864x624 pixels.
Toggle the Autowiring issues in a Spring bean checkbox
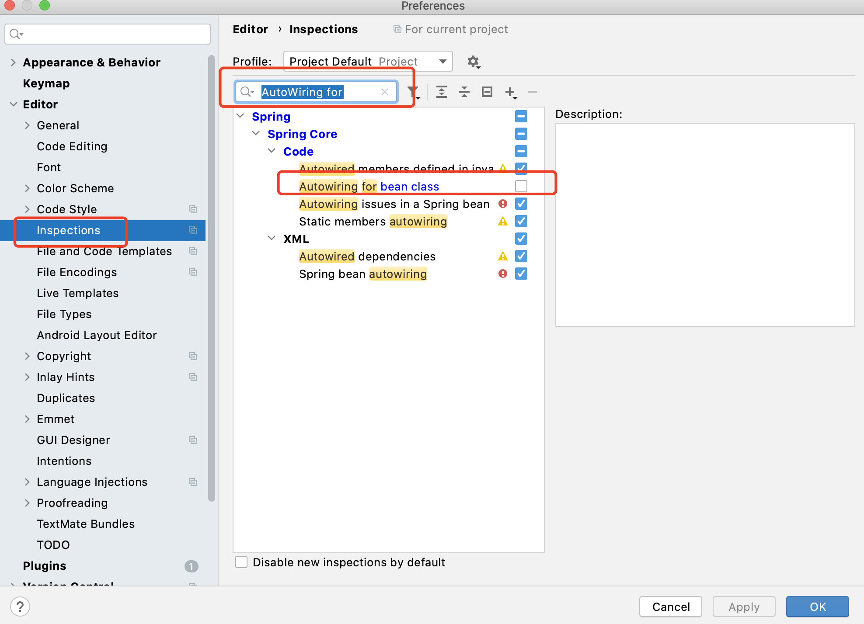pyautogui.click(x=522, y=204)
